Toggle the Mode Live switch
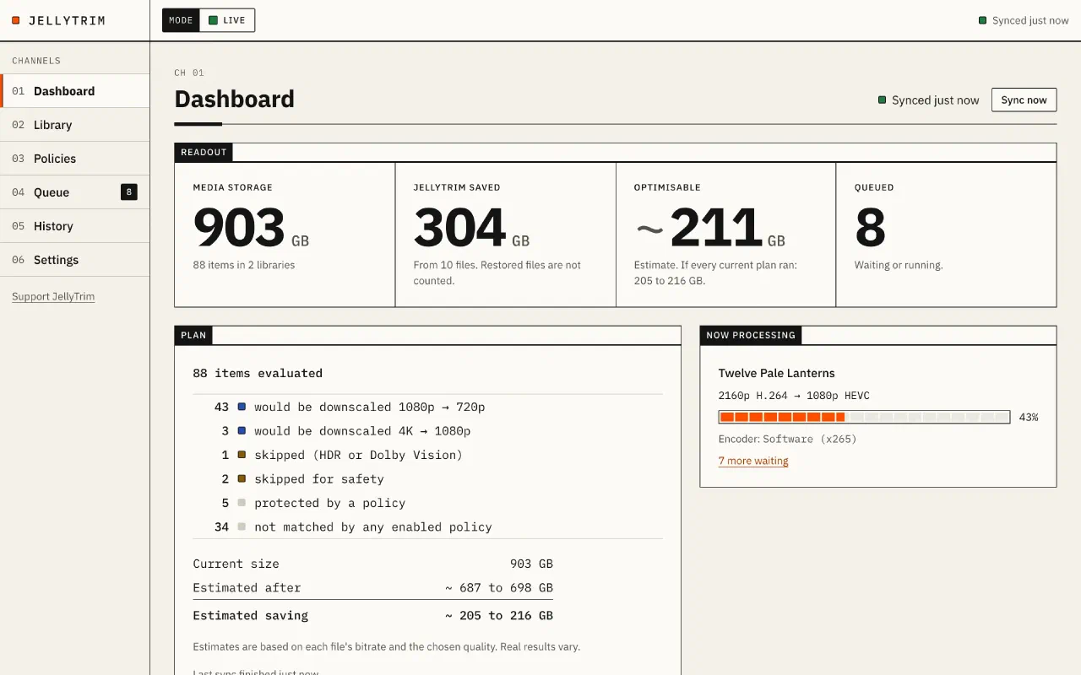 coord(209,20)
